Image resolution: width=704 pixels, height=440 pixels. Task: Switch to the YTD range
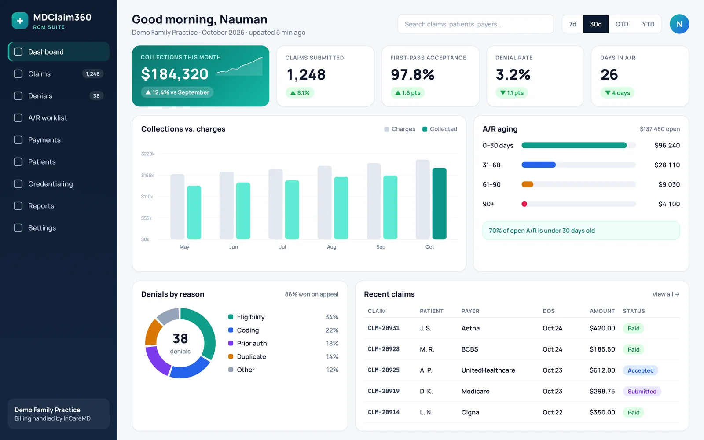(x=648, y=24)
